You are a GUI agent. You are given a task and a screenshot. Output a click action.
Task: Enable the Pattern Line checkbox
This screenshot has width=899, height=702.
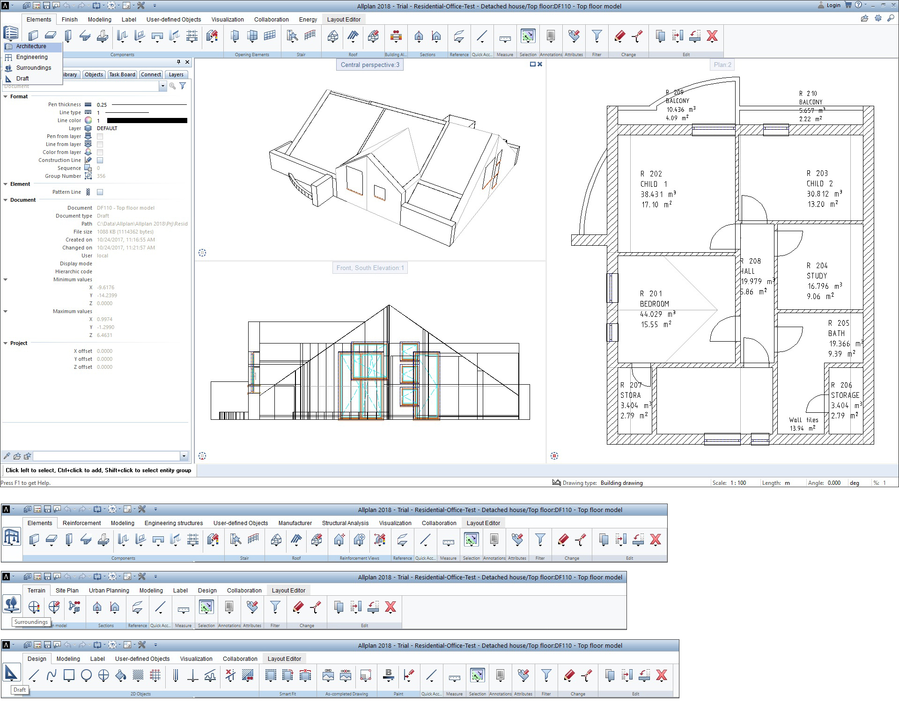pos(100,192)
